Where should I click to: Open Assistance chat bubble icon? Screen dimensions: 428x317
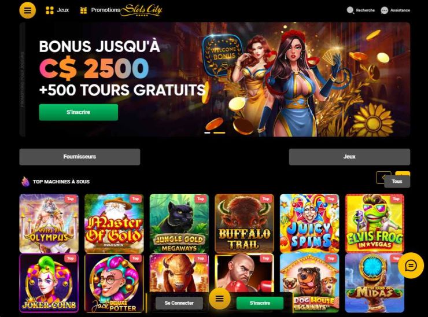pos(384,10)
